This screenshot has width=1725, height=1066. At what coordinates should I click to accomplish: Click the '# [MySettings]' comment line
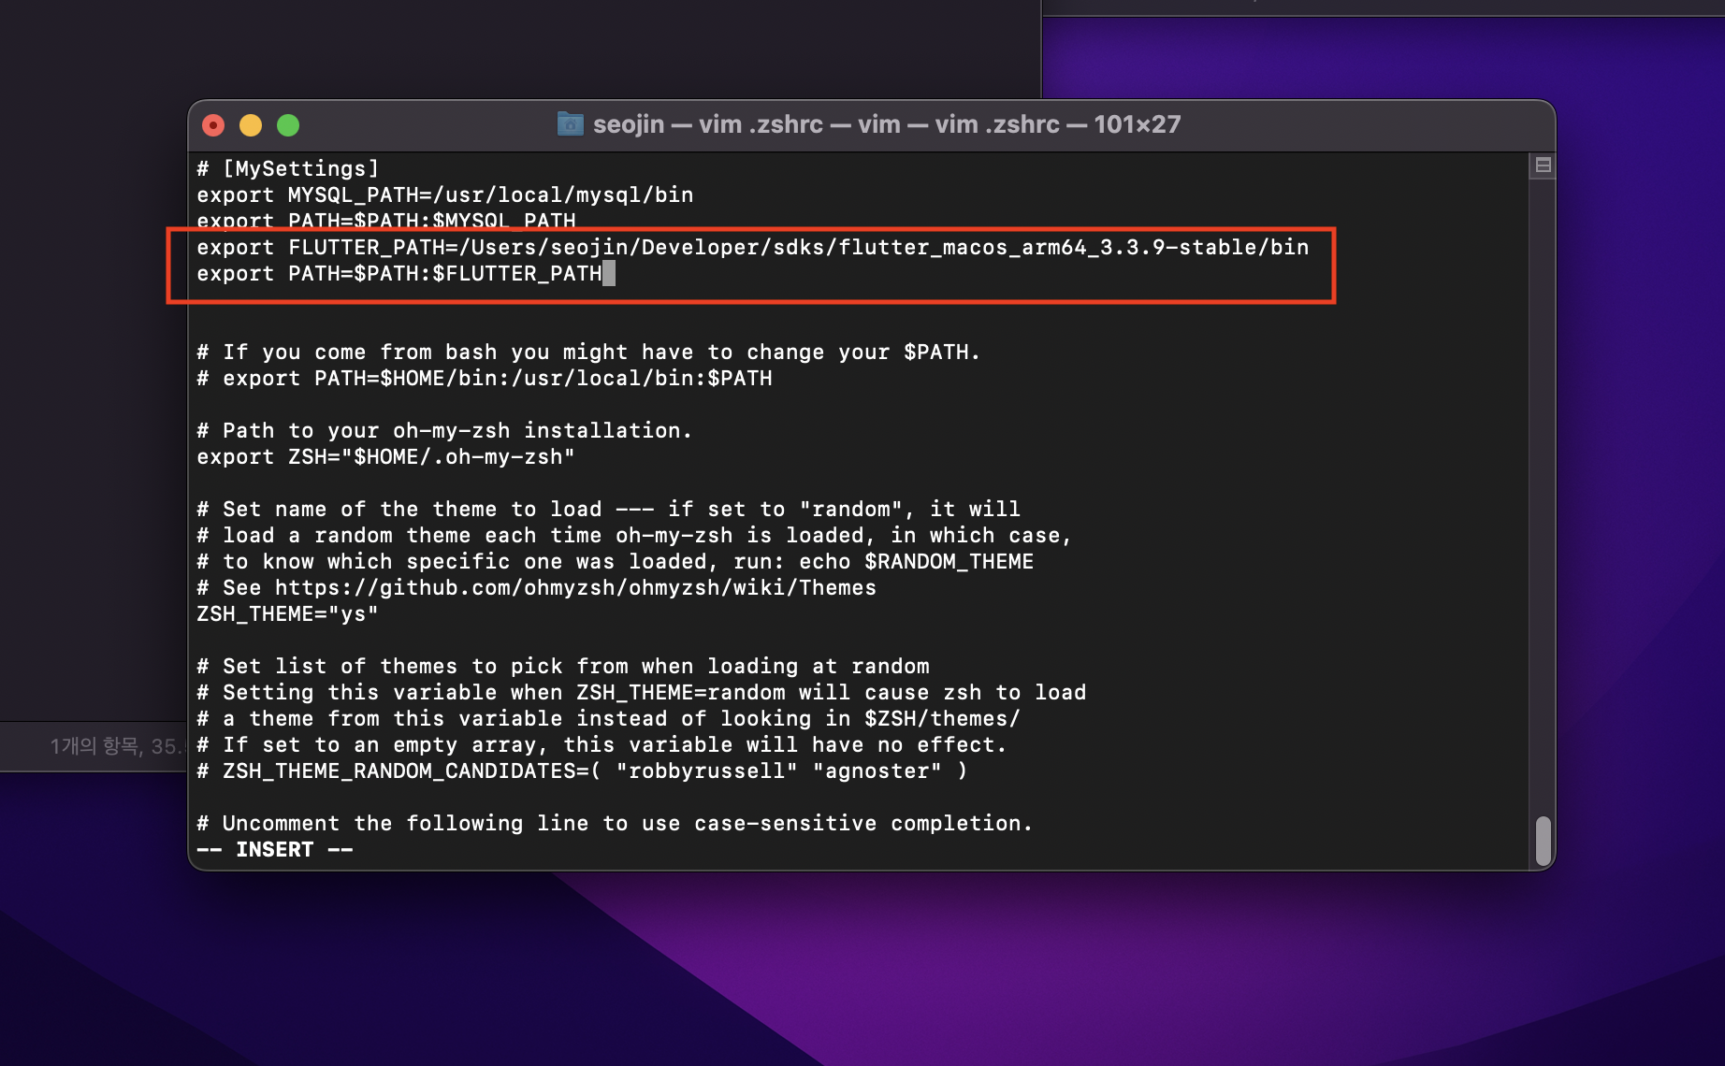(287, 169)
